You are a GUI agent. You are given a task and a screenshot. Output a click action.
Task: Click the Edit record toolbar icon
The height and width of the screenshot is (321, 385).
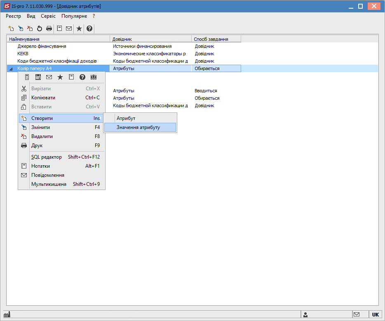point(21,28)
